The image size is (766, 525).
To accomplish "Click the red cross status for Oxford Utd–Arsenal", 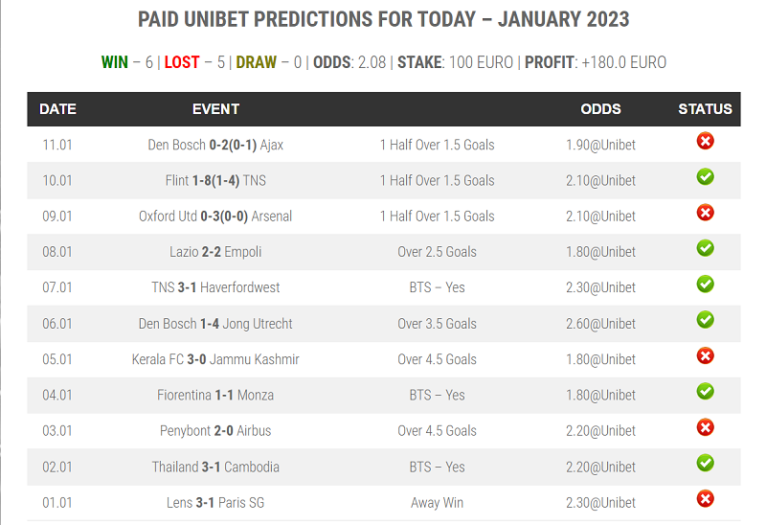I will (x=705, y=213).
